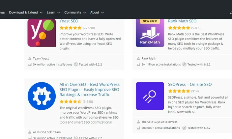
Task: Click Rank Math SEO five-star rating
Action: (179, 28)
